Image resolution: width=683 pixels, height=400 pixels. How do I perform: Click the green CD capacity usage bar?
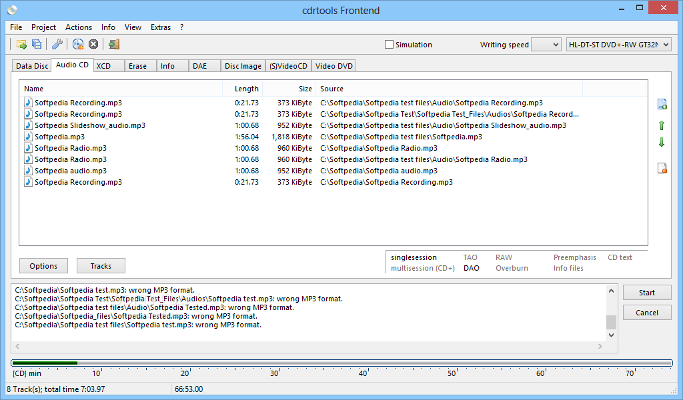click(x=45, y=363)
